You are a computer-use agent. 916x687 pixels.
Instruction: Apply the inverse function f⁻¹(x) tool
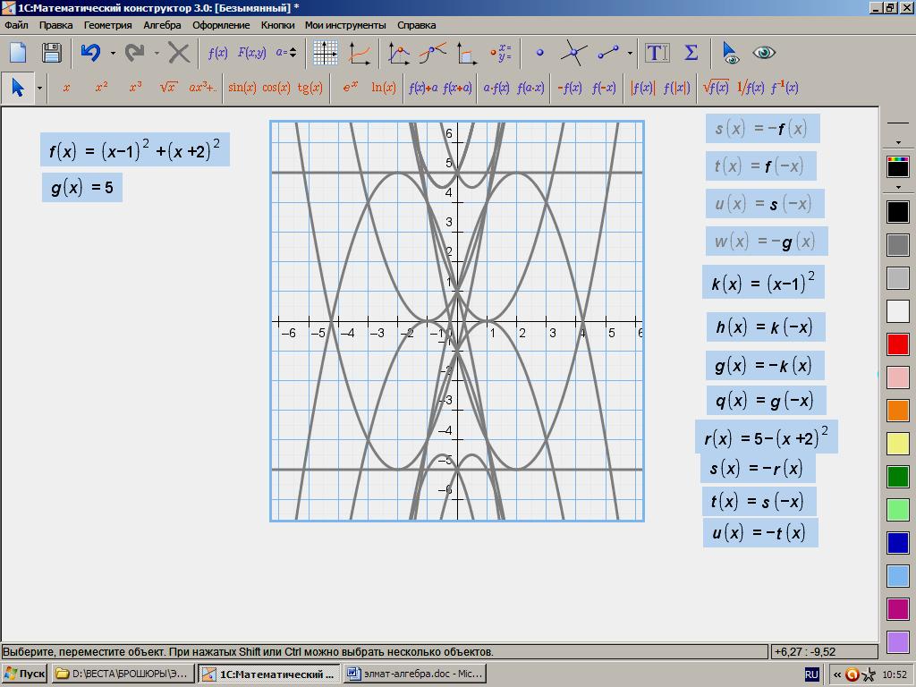coord(784,88)
